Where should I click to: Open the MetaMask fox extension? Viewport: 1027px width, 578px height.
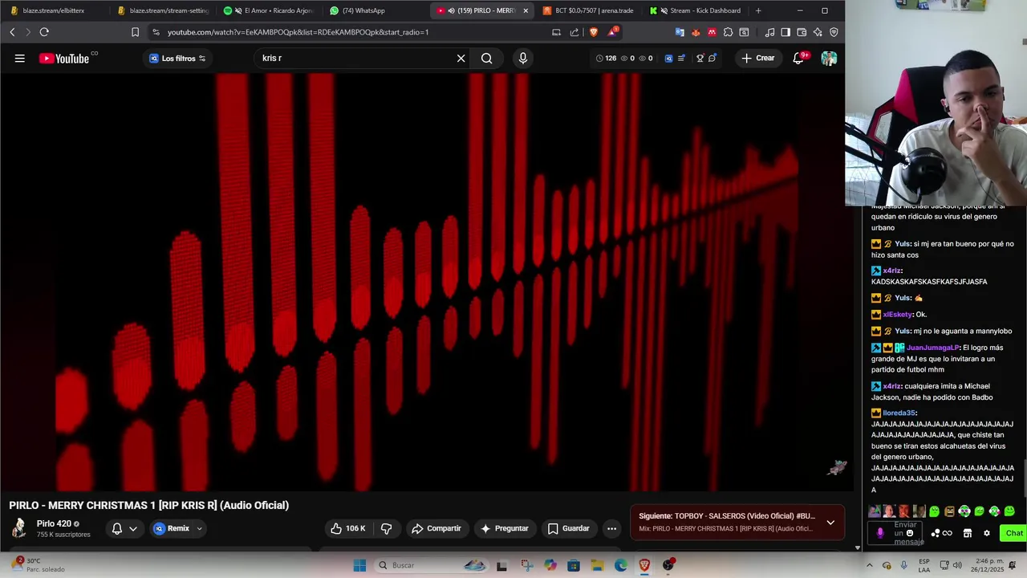click(696, 32)
